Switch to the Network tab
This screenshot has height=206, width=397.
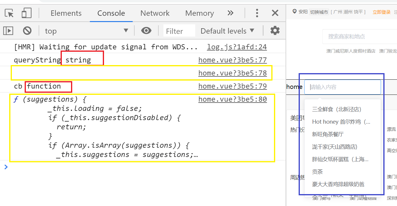(x=155, y=13)
